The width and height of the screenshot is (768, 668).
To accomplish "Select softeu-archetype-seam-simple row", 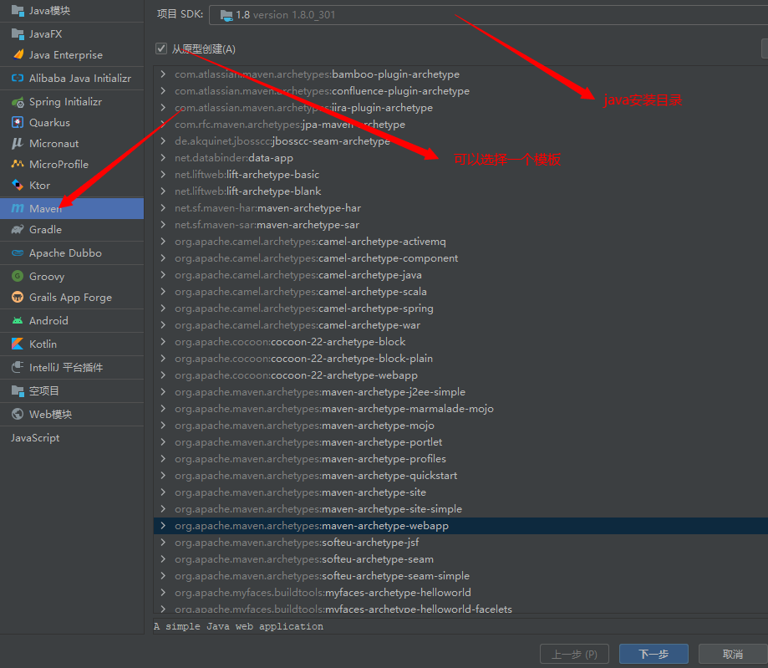I will click(x=460, y=576).
